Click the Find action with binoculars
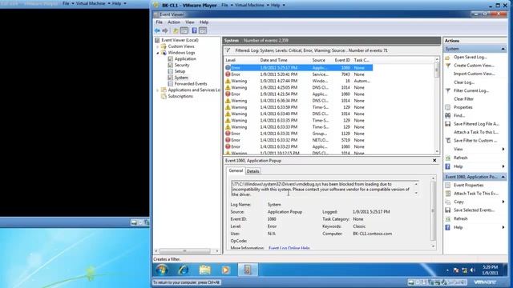 pos(459,115)
